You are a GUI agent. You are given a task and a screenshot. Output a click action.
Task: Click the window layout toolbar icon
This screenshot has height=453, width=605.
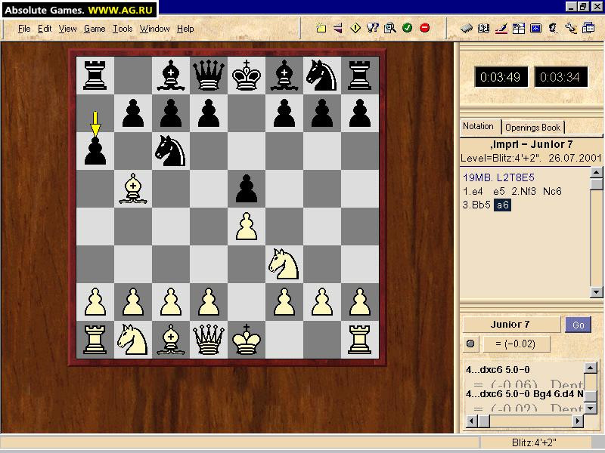520,28
